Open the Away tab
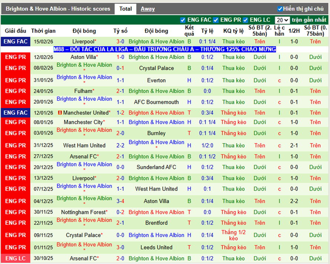 [x=148, y=9]
